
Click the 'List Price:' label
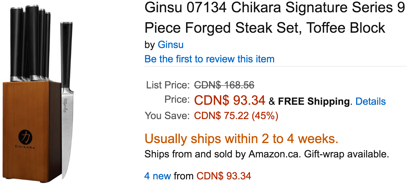pyautogui.click(x=168, y=85)
